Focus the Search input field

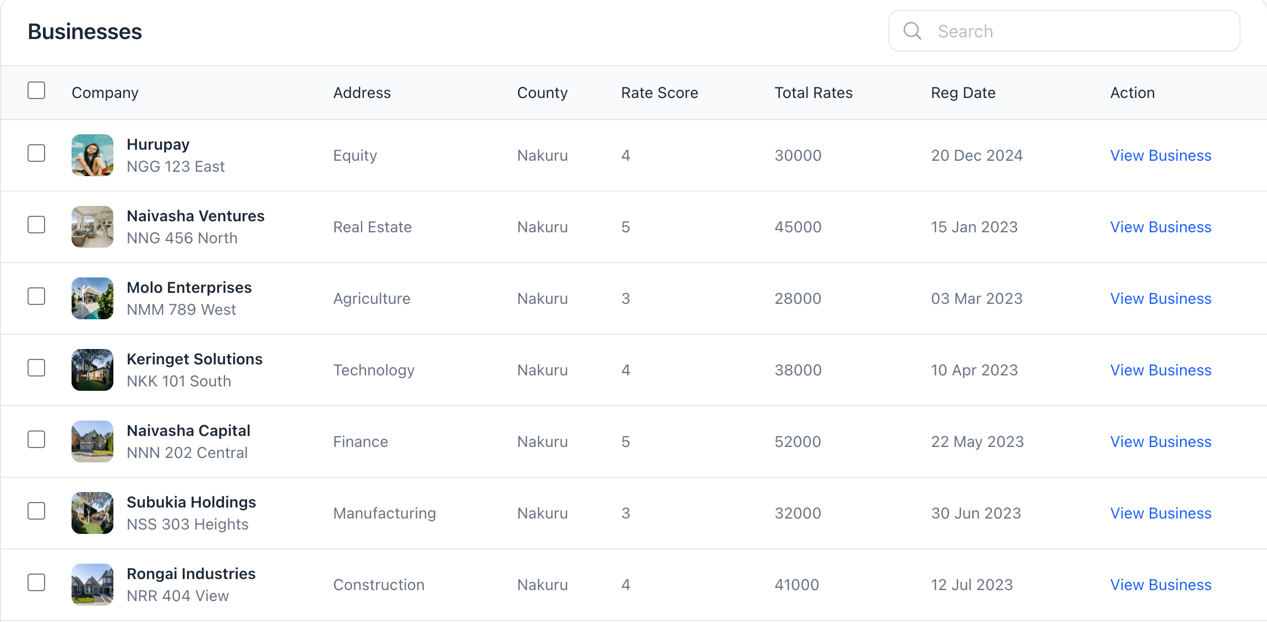pos(1064,31)
